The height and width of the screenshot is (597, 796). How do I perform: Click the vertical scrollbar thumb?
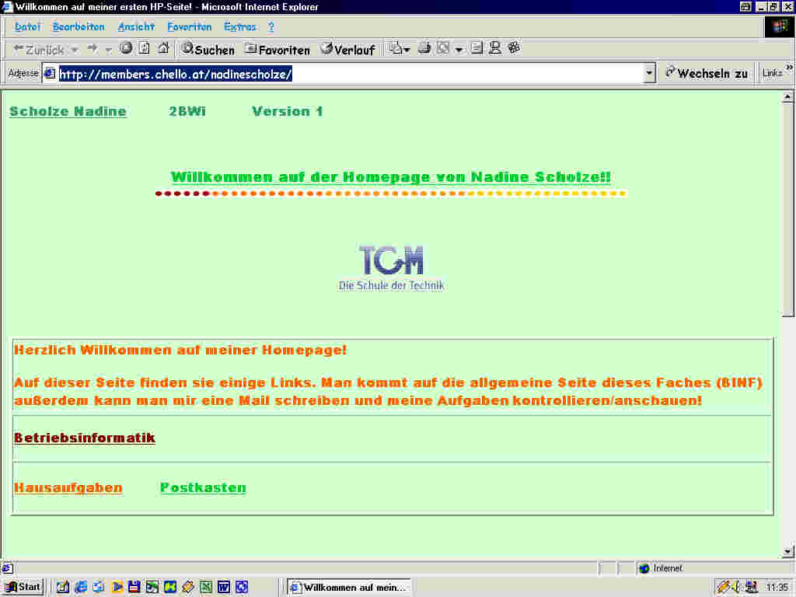[787, 210]
